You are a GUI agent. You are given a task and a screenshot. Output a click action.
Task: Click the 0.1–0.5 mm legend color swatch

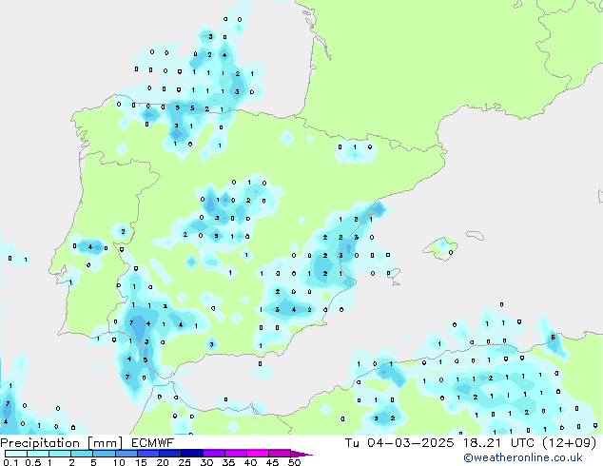point(16,454)
